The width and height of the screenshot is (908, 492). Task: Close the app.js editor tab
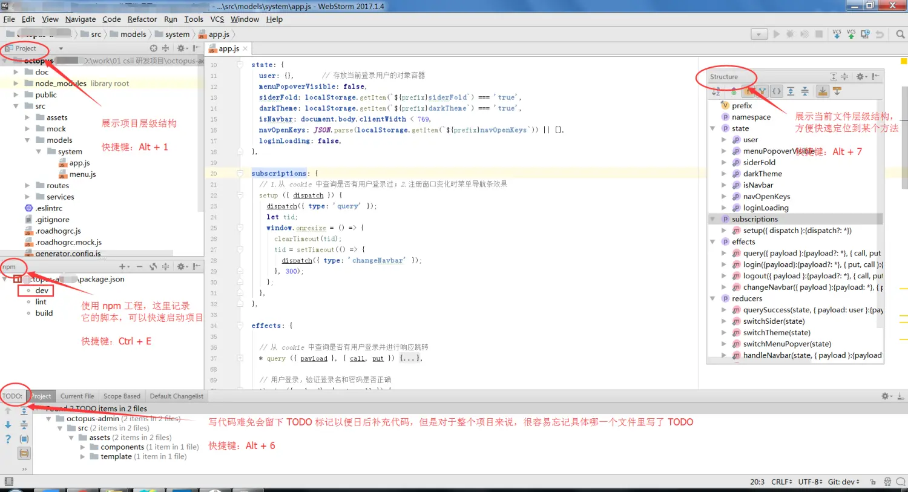245,48
